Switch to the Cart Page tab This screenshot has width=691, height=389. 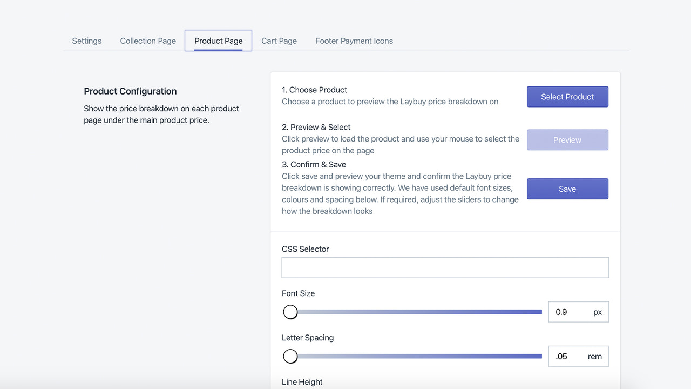(279, 41)
